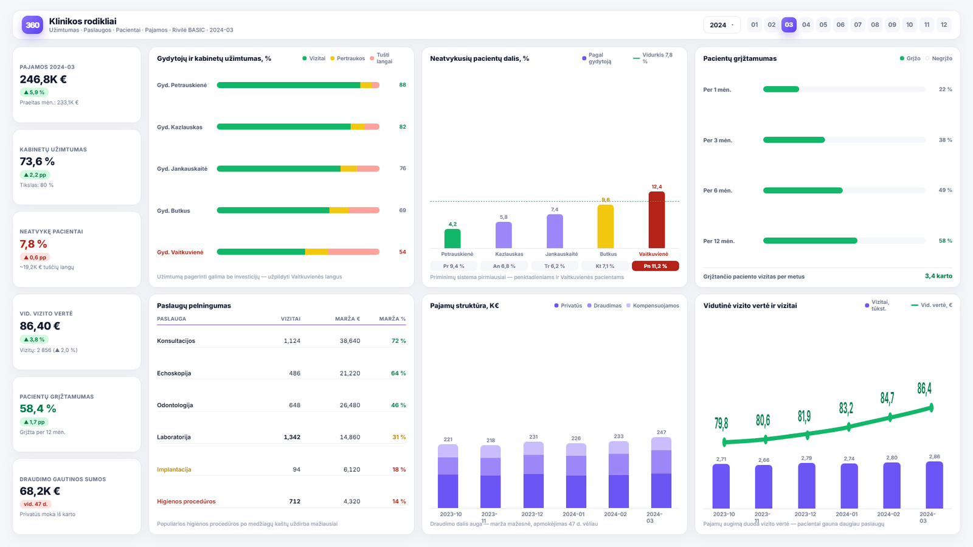Select the Odontologija table row
The width and height of the screenshot is (973, 547).
click(281, 405)
